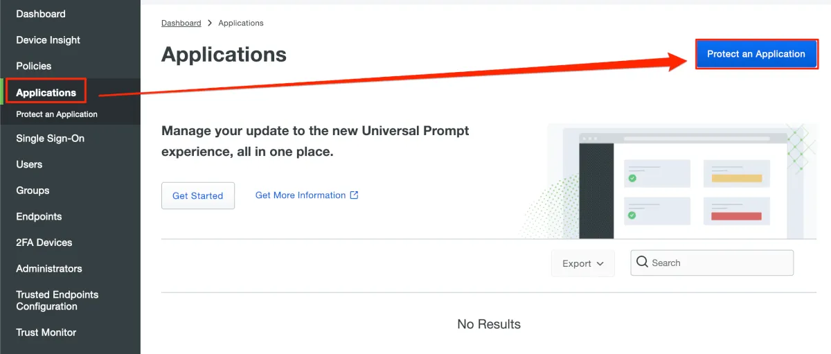Open the Groups section
This screenshot has height=354, width=831.
pos(33,191)
